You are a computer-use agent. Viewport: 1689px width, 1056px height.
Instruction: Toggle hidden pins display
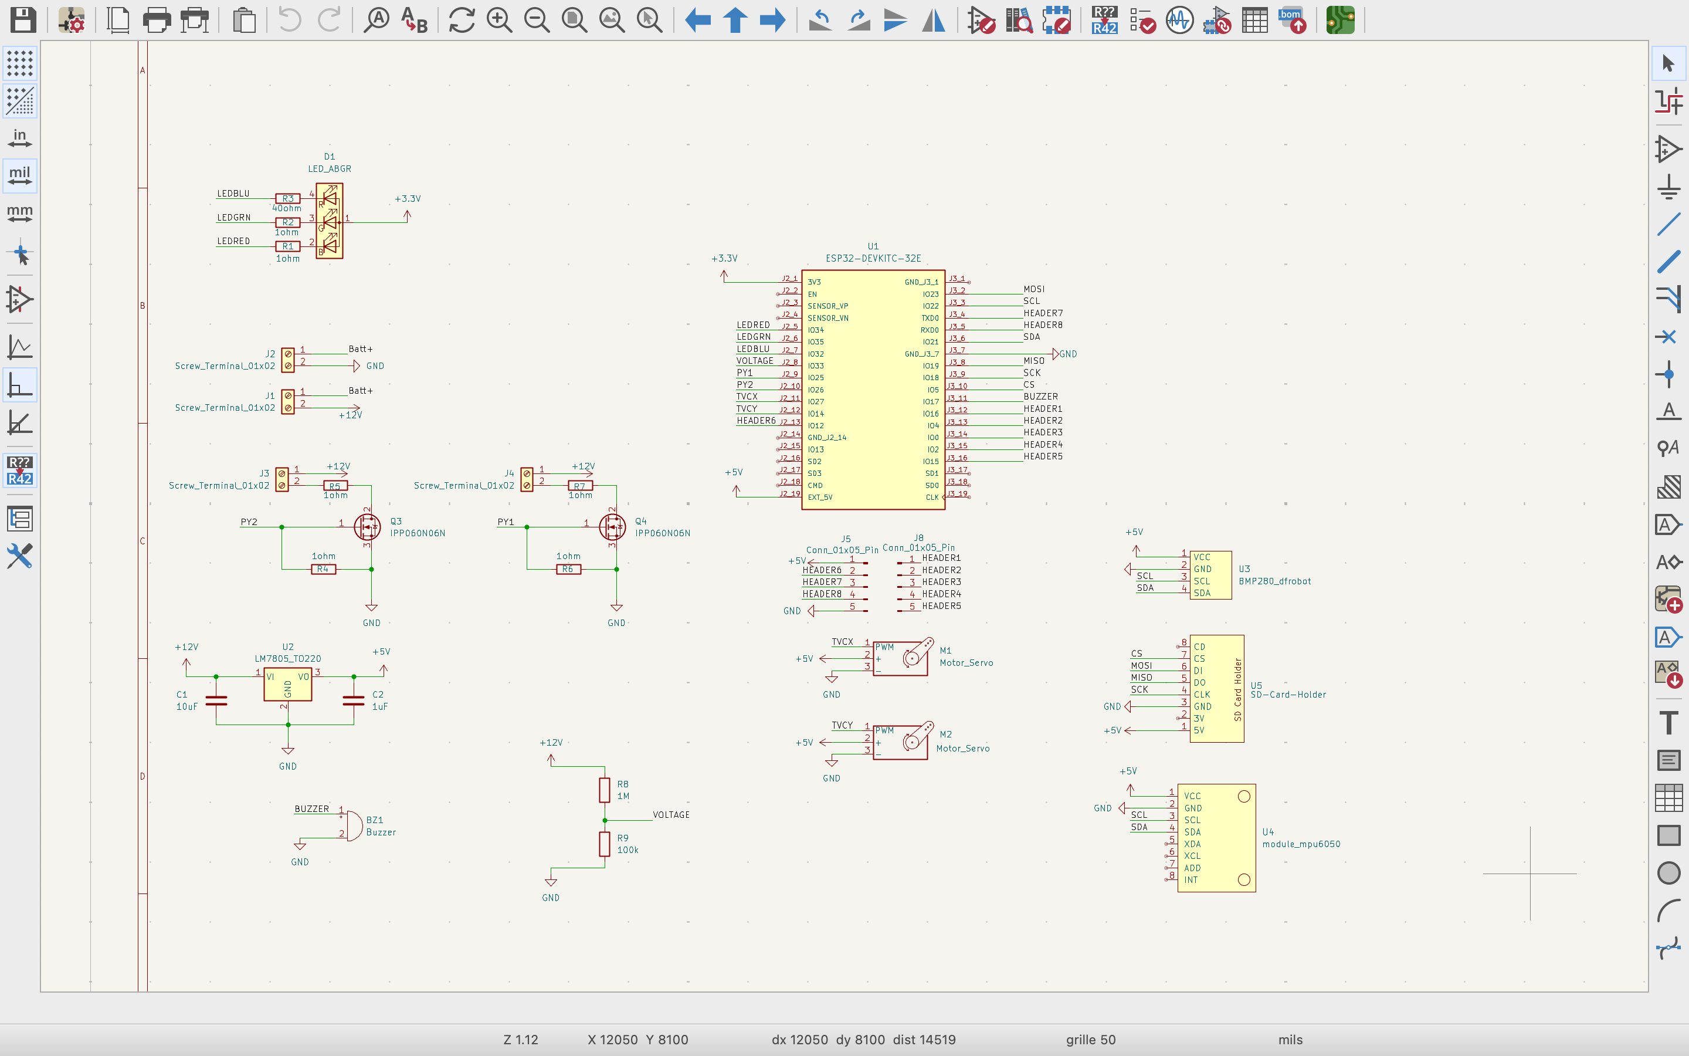point(19,300)
